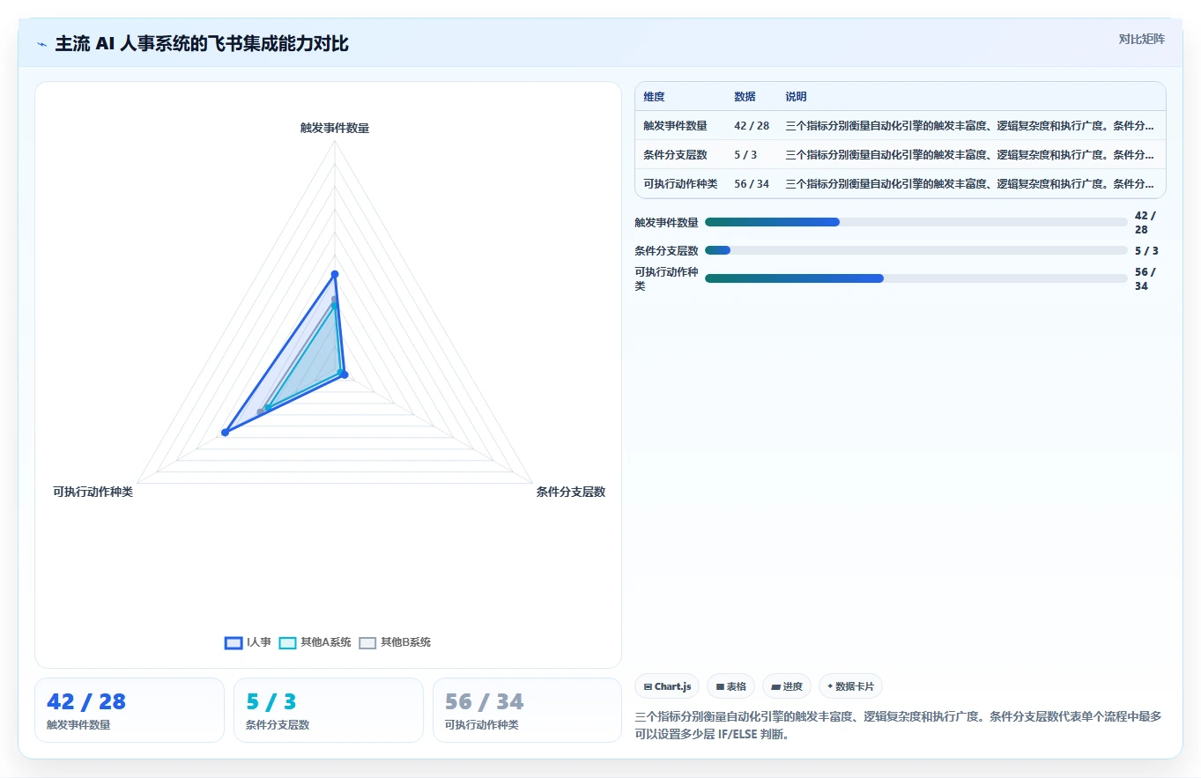Click the 触发事件数量 radar axis label
Image resolution: width=1201 pixels, height=778 pixels.
tap(335, 128)
